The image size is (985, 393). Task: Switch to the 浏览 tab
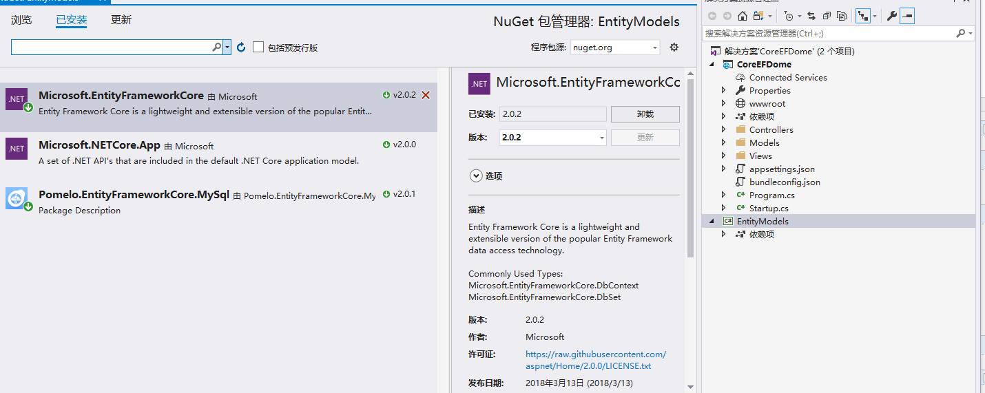[21, 20]
